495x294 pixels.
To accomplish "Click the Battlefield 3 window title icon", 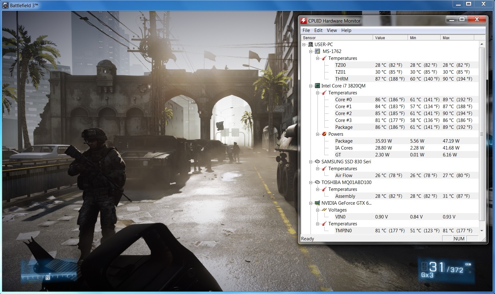I will click(x=5, y=5).
